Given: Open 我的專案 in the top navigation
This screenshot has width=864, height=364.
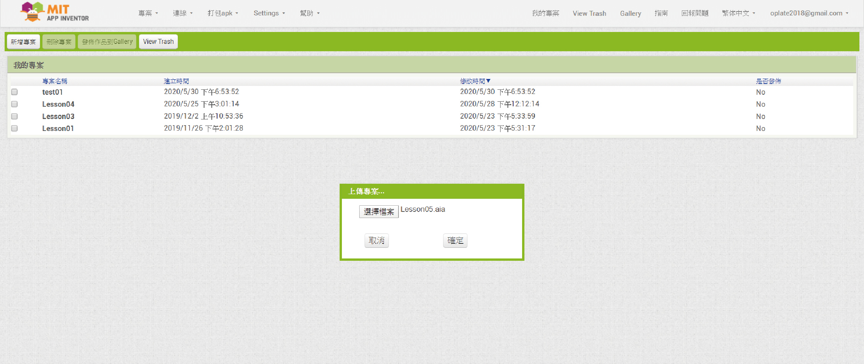Looking at the screenshot, I should pos(545,13).
